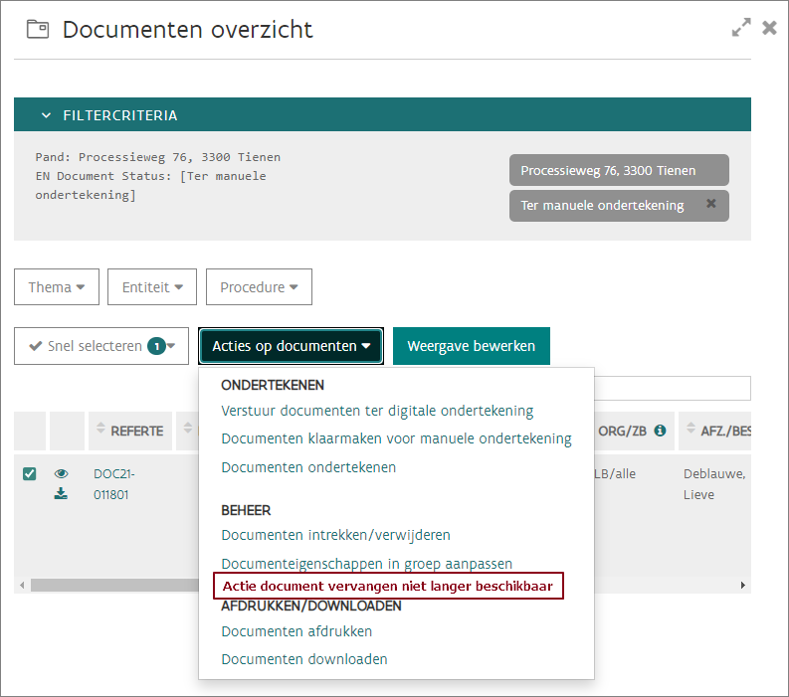Open the Thema dropdown
This screenshot has height=697, width=789.
(x=56, y=287)
